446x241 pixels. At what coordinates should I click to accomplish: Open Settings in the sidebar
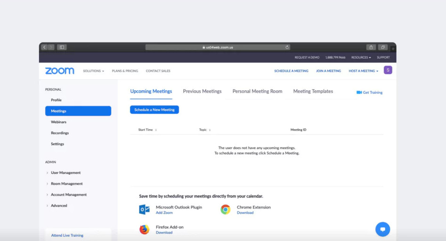pyautogui.click(x=57, y=144)
